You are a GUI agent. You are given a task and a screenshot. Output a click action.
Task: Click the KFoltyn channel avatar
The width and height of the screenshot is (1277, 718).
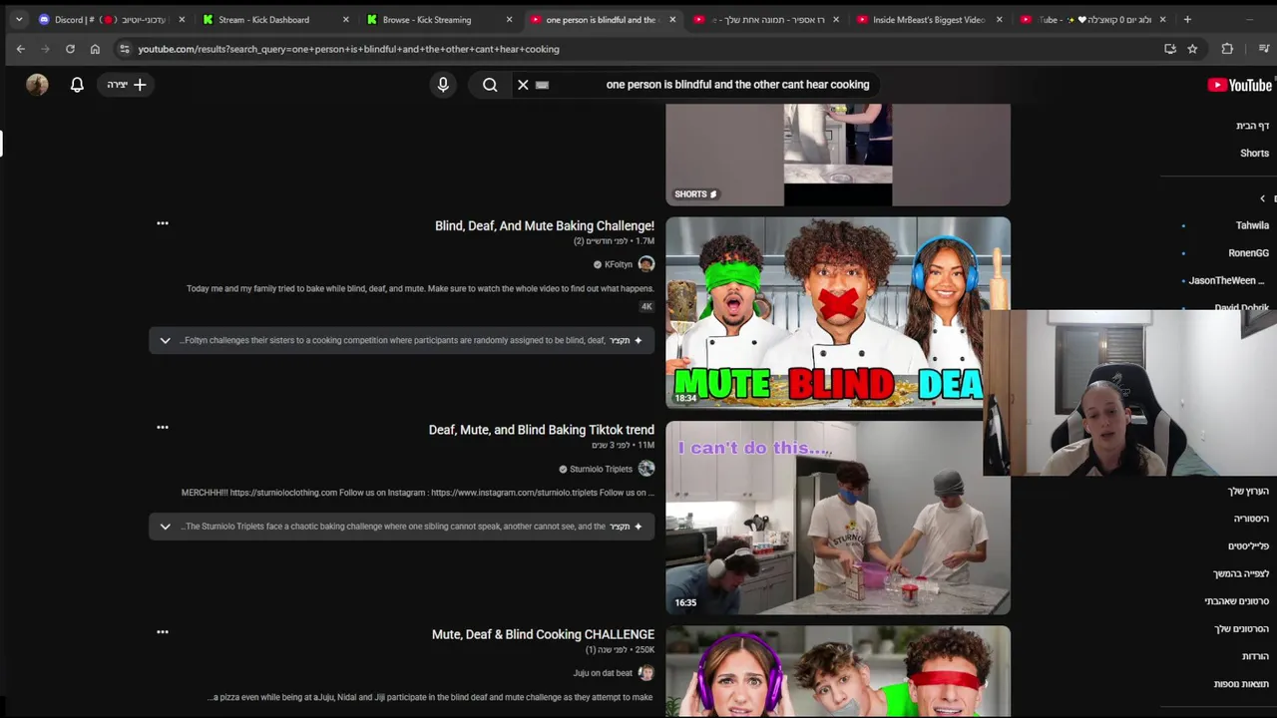tap(646, 264)
